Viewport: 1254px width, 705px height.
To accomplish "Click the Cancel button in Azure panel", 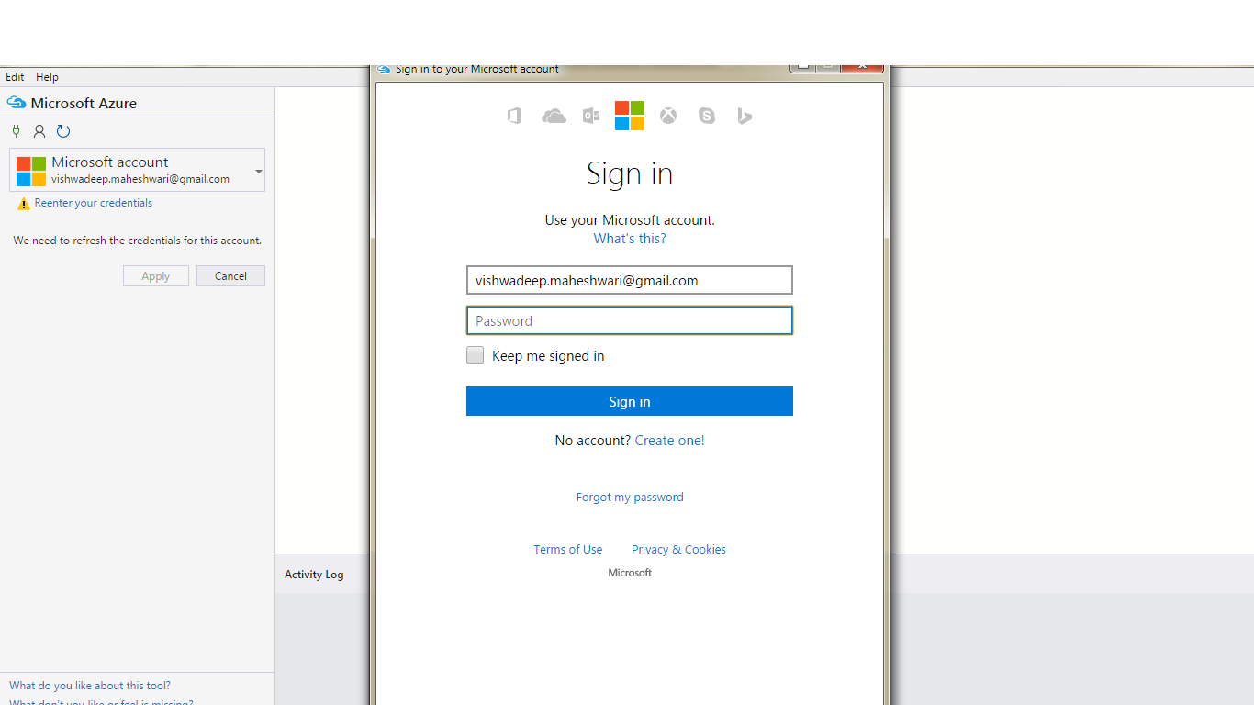I will (230, 275).
